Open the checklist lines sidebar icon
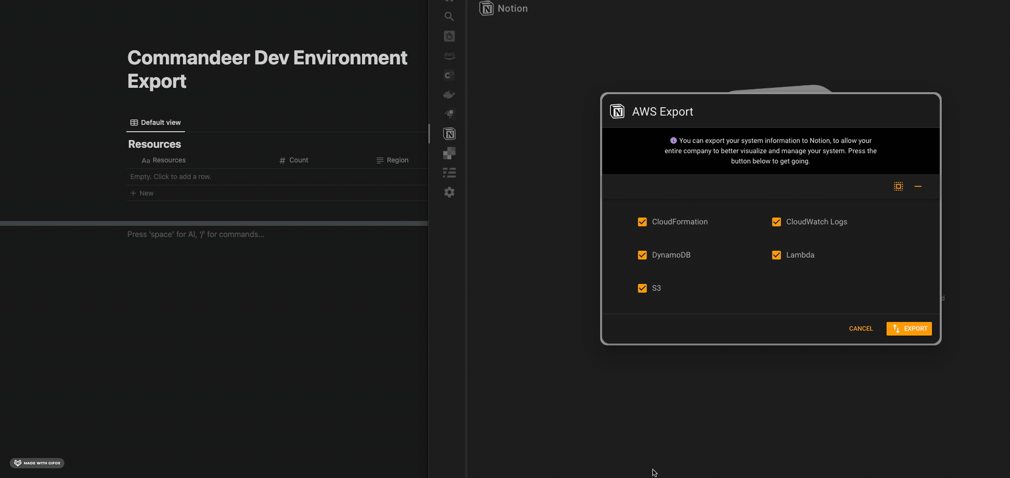 449,172
